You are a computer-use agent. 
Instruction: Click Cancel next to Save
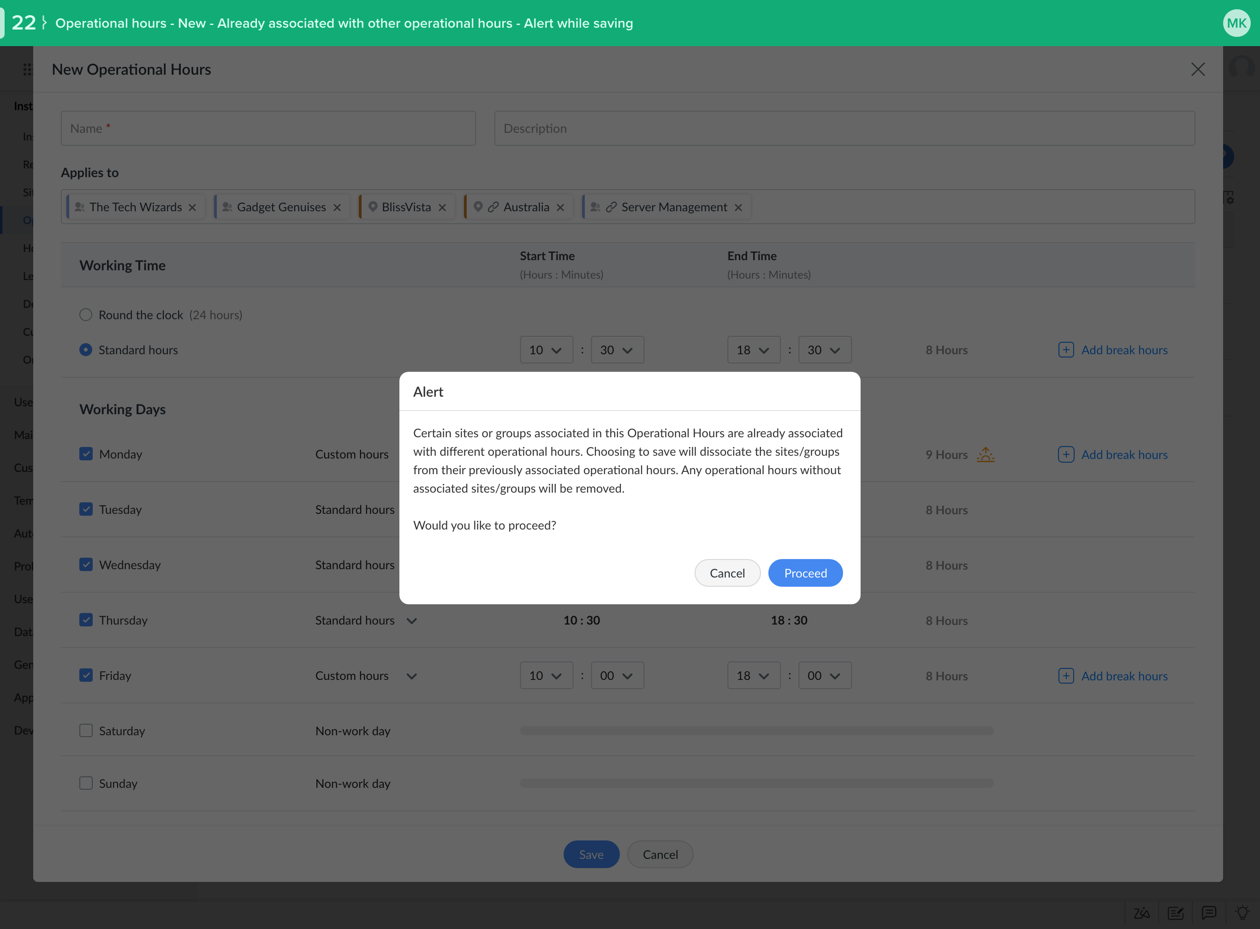pos(660,854)
